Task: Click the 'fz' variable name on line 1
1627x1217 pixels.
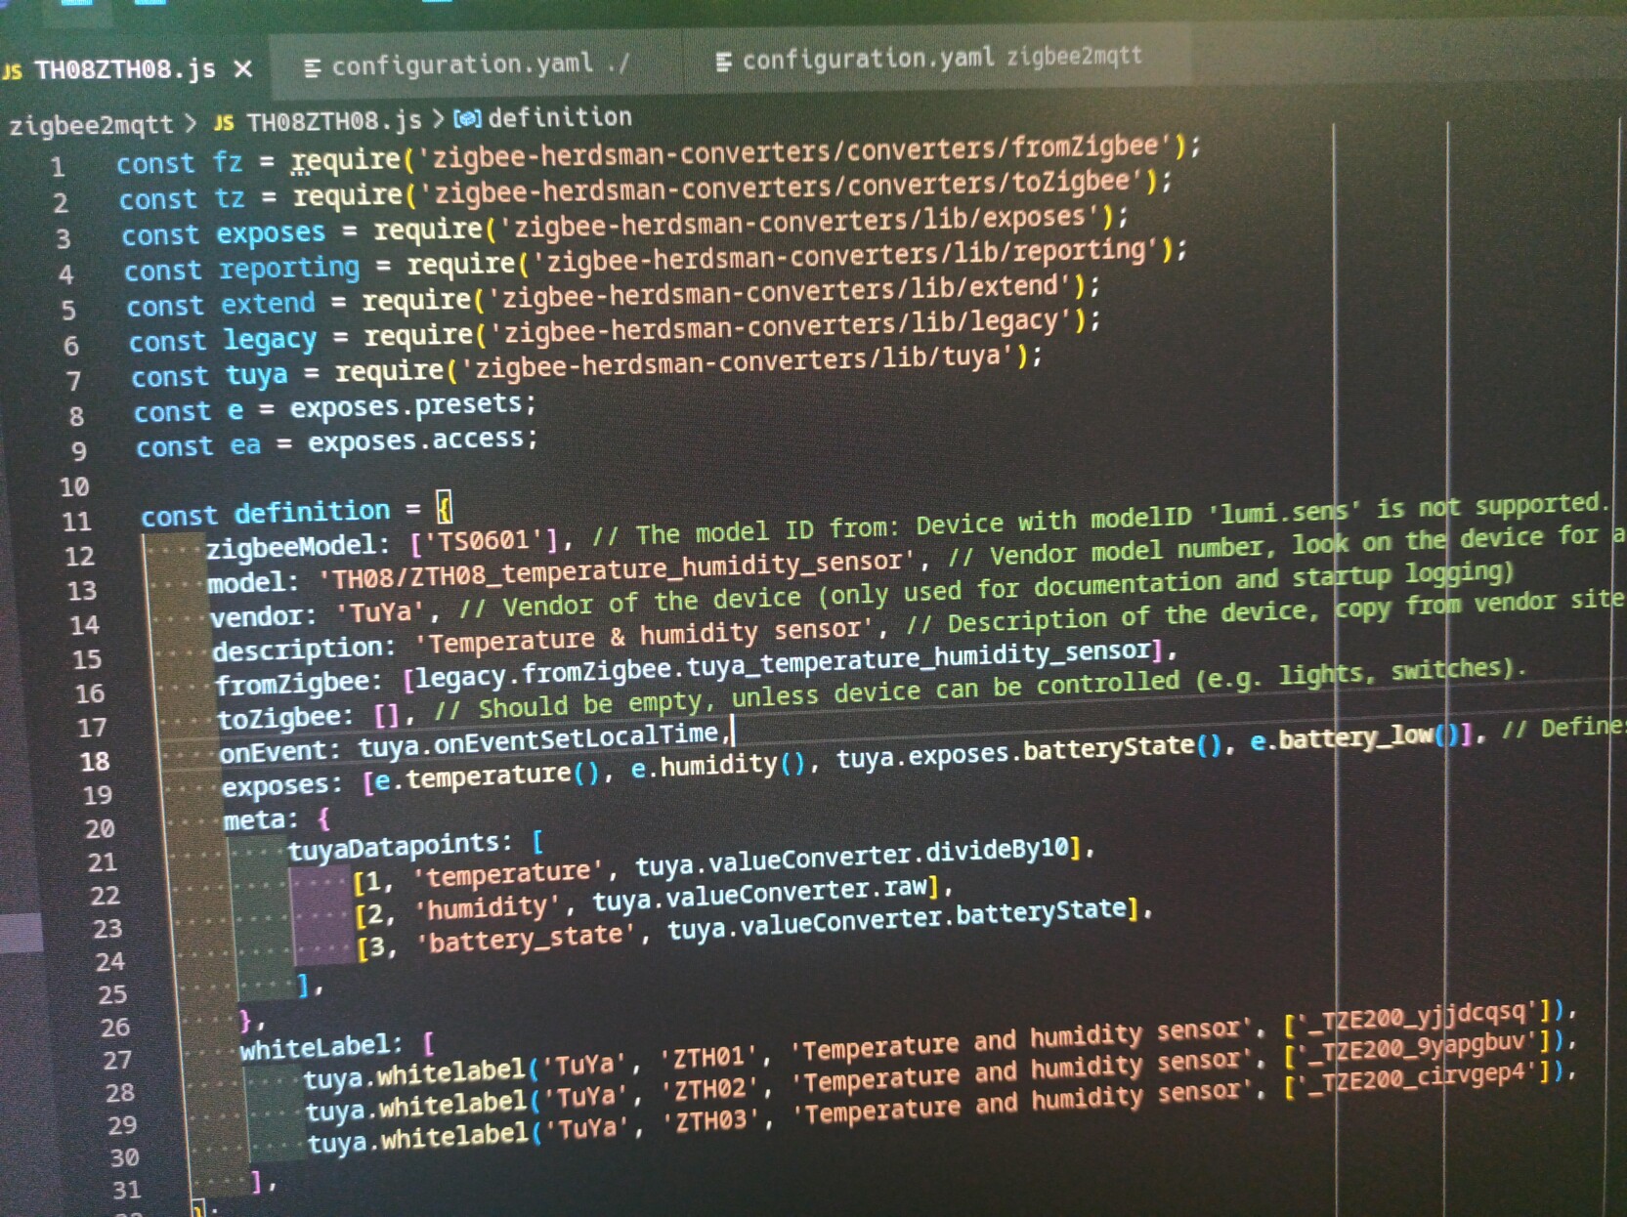Action: (x=228, y=161)
